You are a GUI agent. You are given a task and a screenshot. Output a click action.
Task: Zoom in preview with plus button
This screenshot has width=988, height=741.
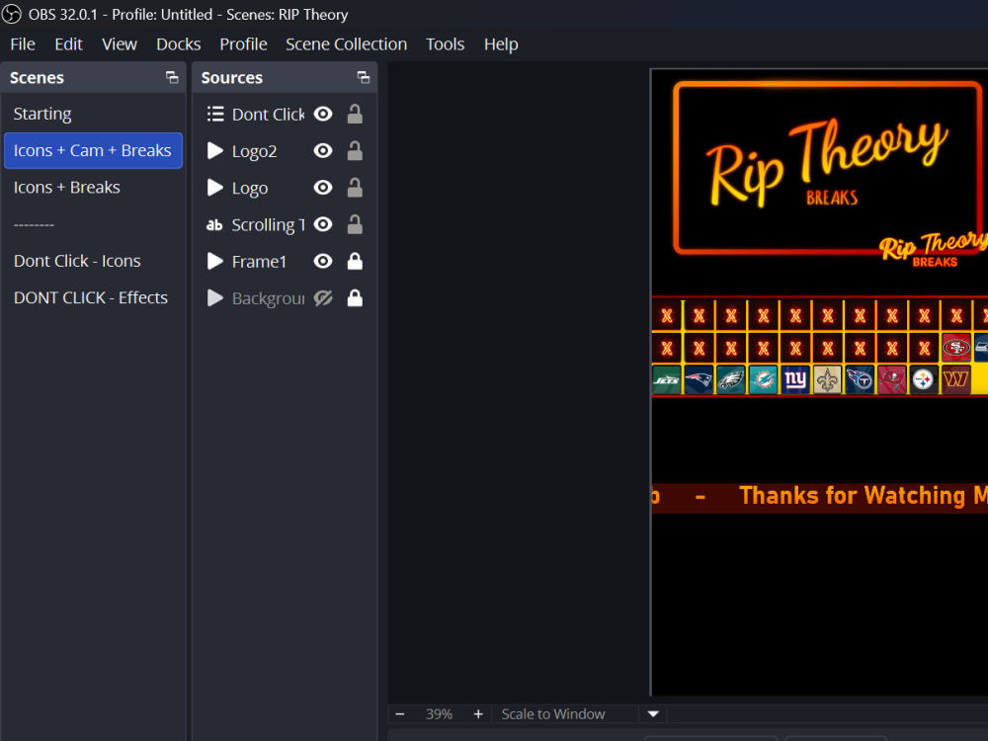click(x=478, y=714)
